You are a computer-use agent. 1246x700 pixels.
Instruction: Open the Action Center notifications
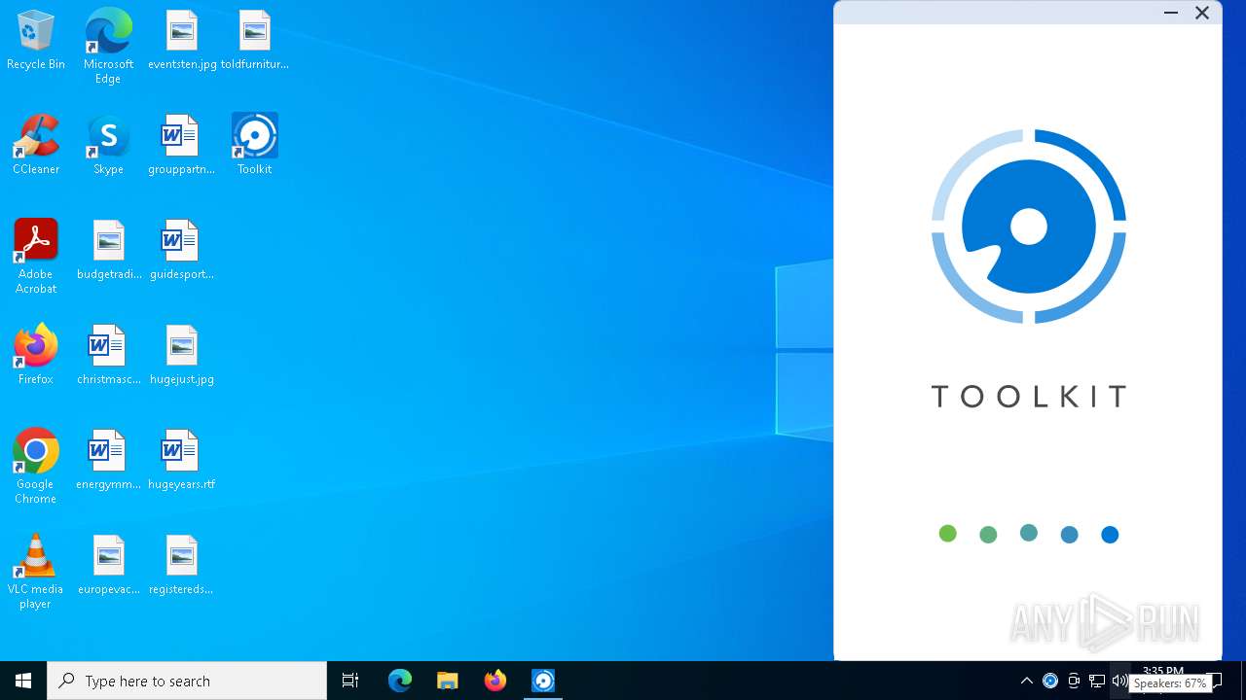pos(1215,681)
